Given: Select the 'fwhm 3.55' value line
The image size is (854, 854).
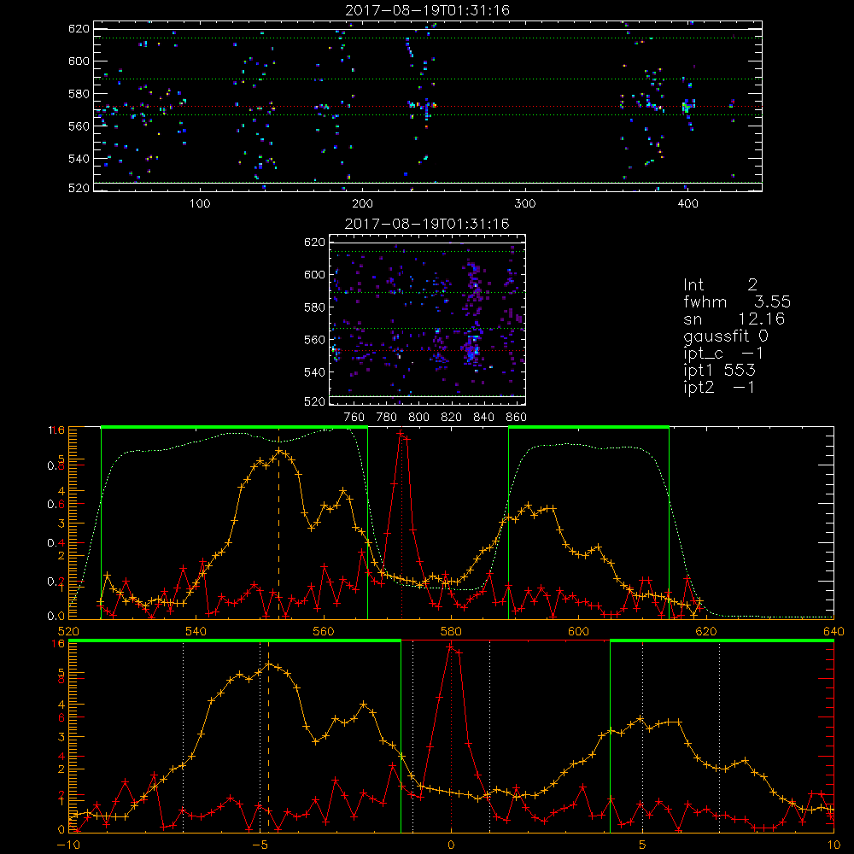Looking at the screenshot, I should coord(737,301).
